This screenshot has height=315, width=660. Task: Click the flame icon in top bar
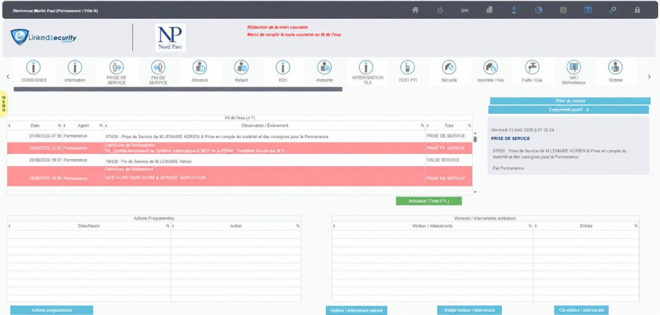(x=440, y=10)
